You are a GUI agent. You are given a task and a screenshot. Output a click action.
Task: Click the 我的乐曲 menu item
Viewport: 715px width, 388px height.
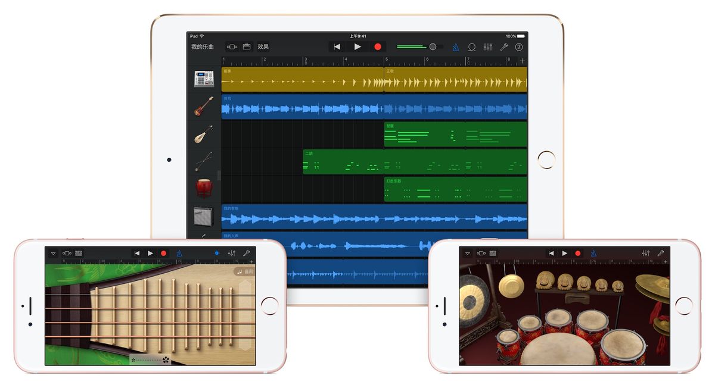point(203,46)
